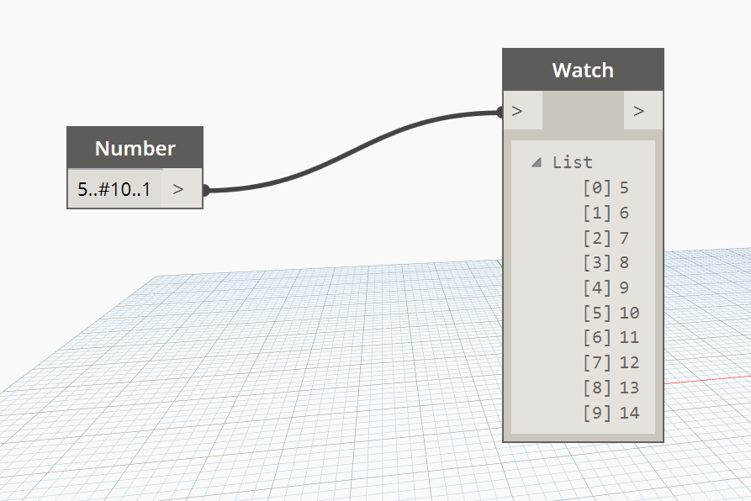Collapse the List tree in Watch node
751x501 pixels.
[537, 163]
